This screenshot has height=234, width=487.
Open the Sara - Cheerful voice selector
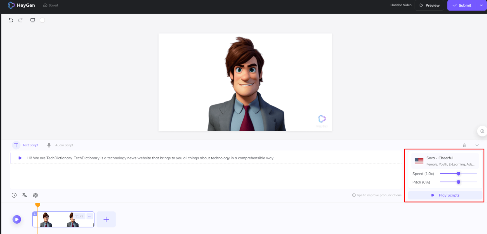pos(445,161)
